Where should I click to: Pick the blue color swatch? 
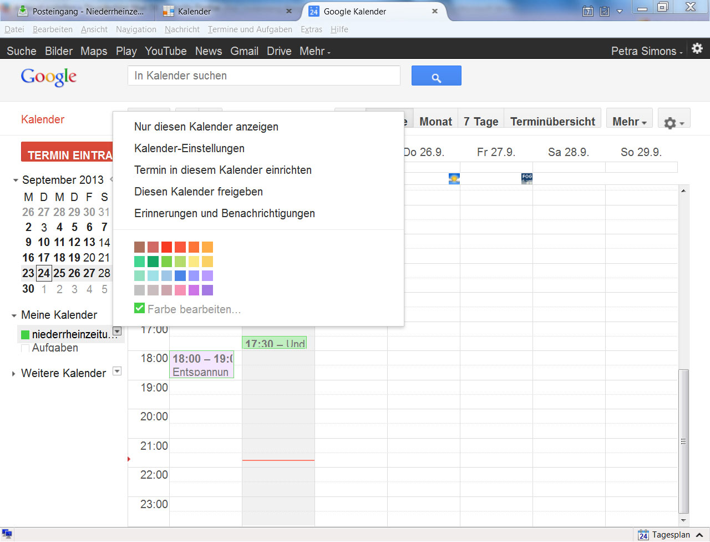(x=180, y=275)
